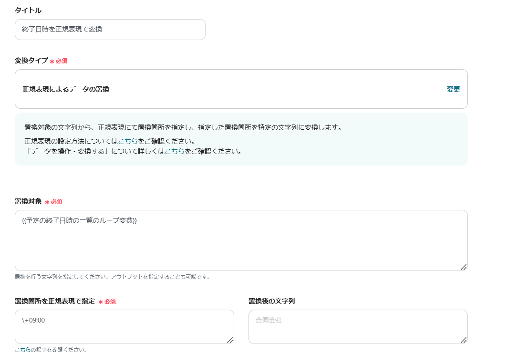Click the 置換後の文字列 input field
The image size is (527, 354).
click(x=358, y=327)
